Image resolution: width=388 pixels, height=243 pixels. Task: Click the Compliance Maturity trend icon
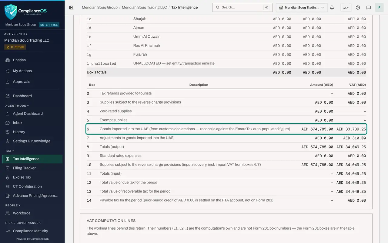click(x=8, y=231)
